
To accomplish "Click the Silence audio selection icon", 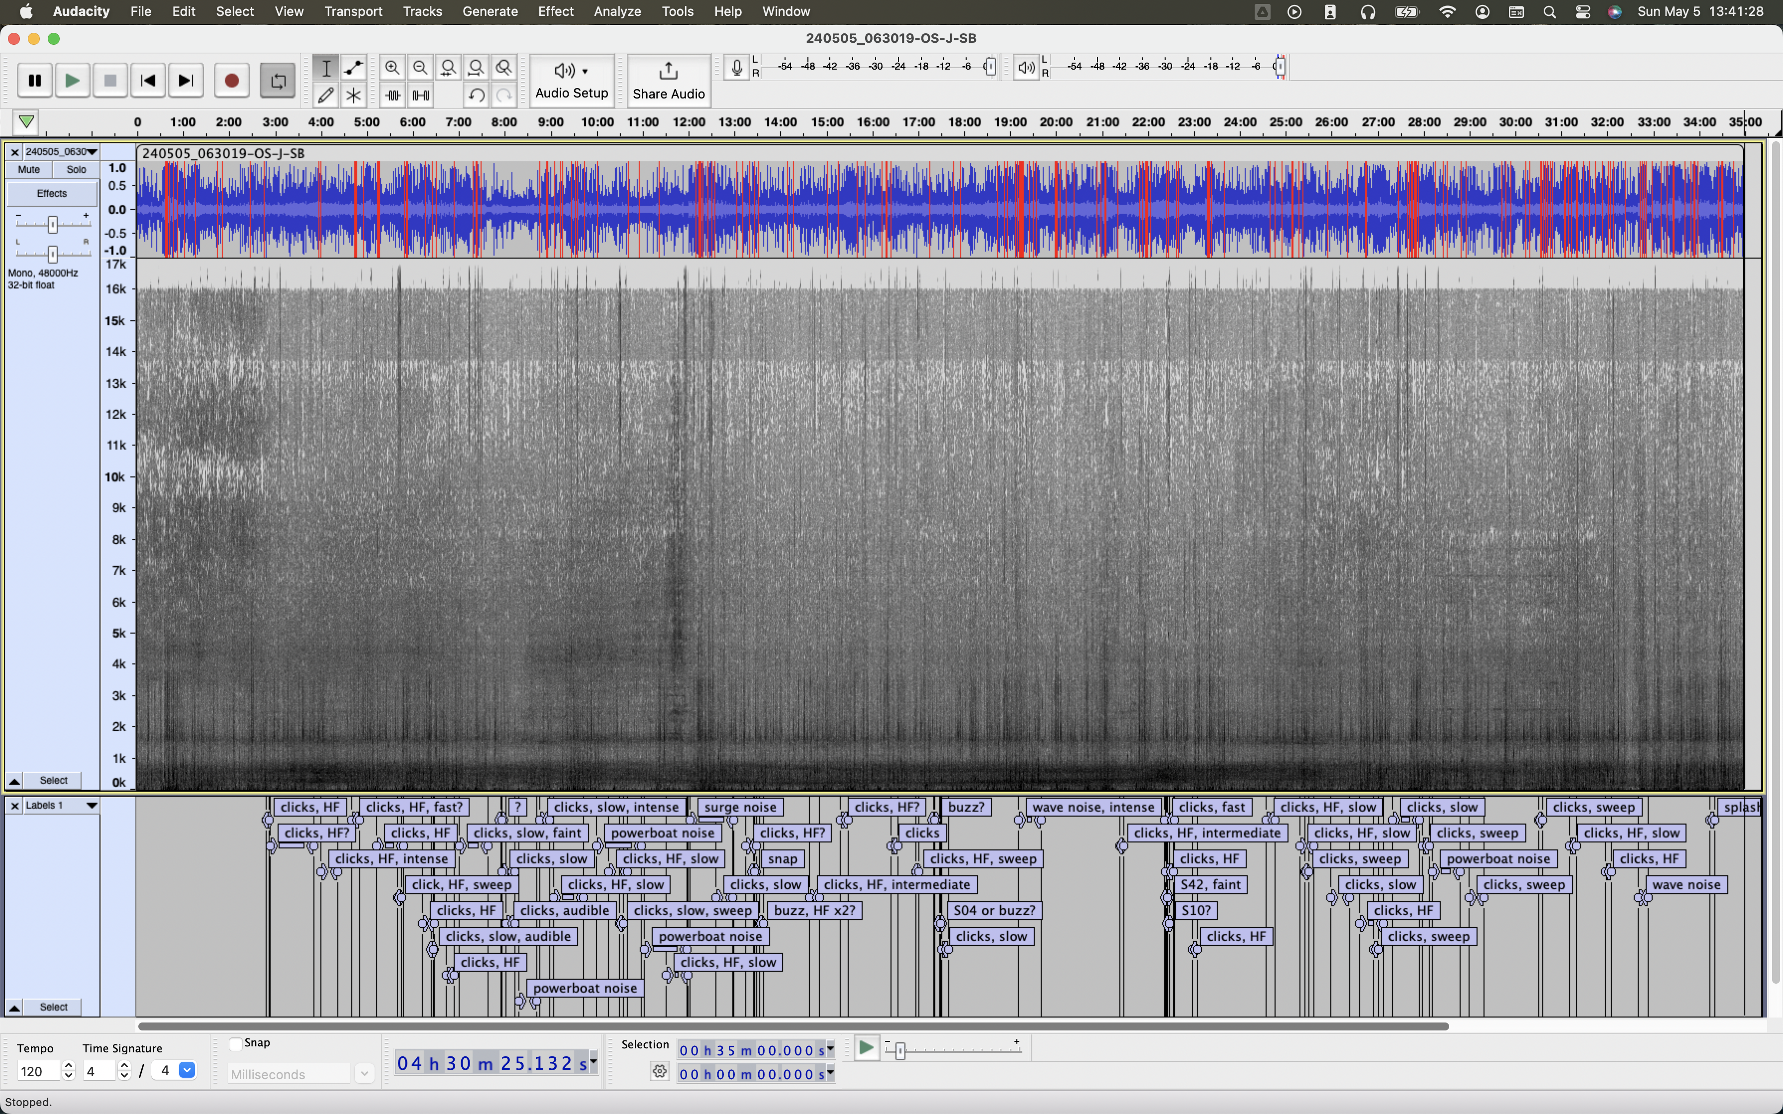I will click(421, 96).
